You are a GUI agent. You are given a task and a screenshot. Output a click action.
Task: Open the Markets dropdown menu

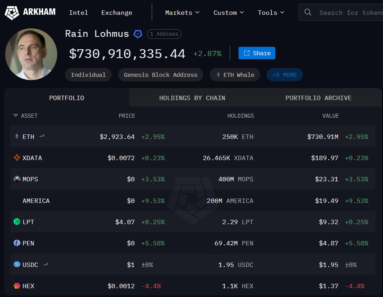(182, 12)
